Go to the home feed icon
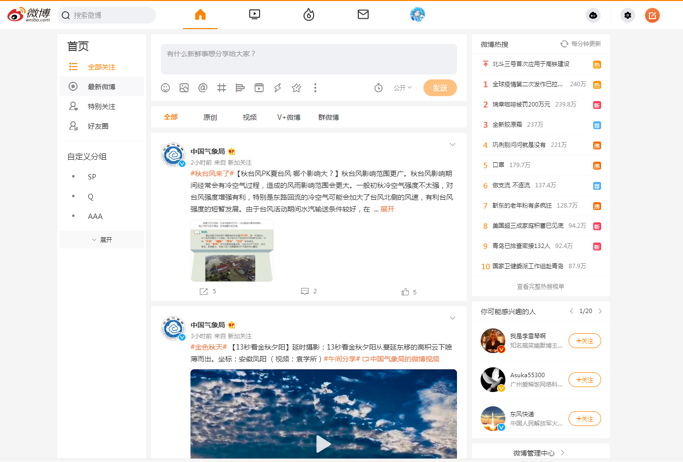The width and height of the screenshot is (683, 462). [200, 15]
